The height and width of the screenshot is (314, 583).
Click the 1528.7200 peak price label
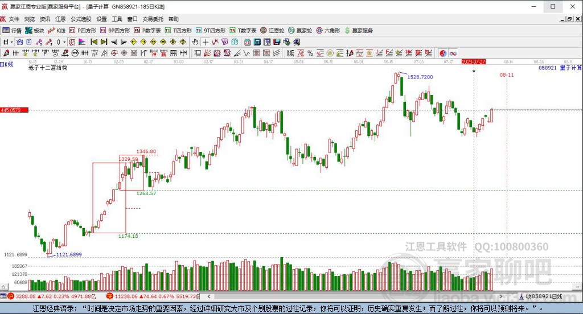point(420,77)
